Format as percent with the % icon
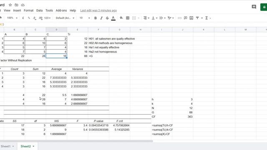Image resolution: width=267 pixels, height=150 pixels. pyautogui.click(x=29, y=18)
